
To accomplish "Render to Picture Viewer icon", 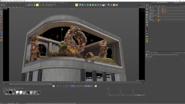I will (141, 5).
